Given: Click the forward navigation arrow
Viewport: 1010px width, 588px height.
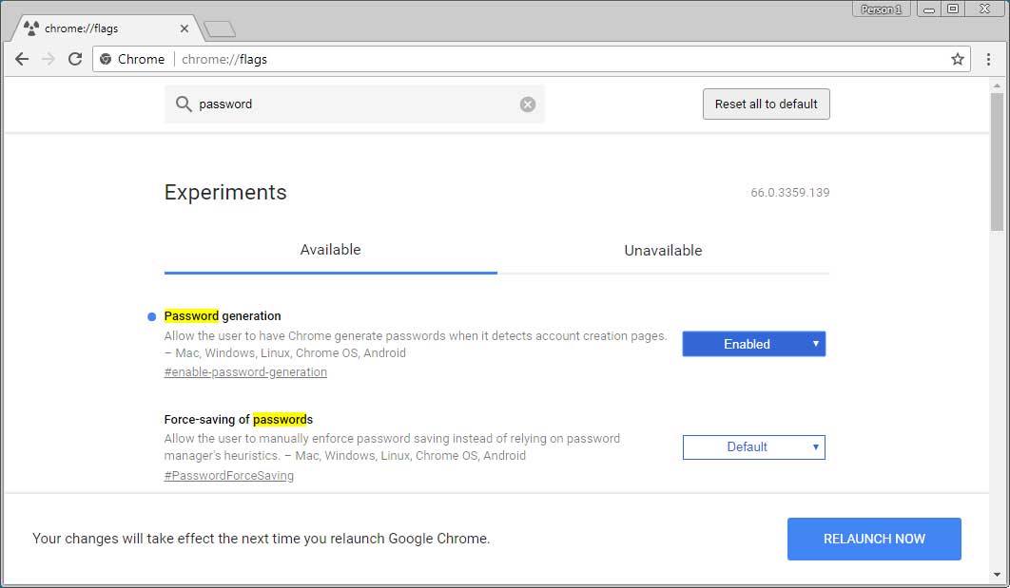Looking at the screenshot, I should point(49,59).
